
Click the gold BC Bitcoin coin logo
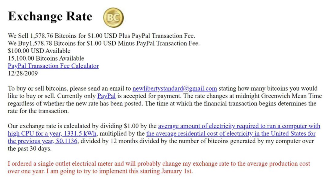coord(113,17)
